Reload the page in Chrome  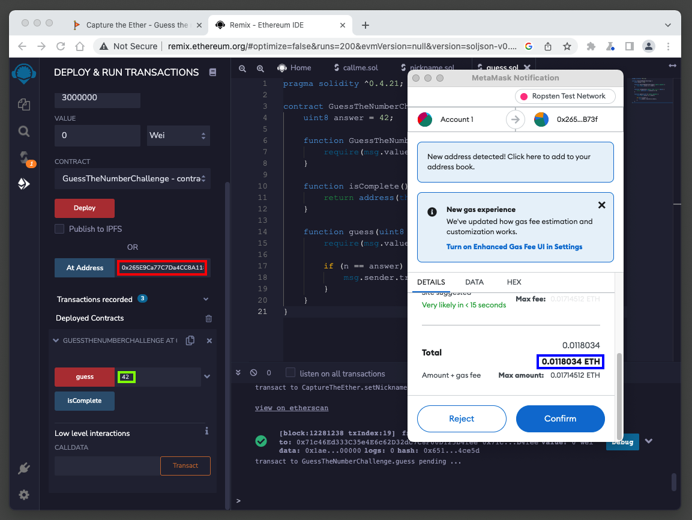[x=61, y=46]
